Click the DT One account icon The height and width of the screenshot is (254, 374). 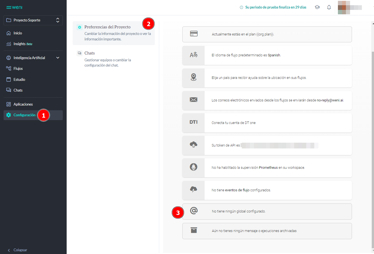coord(194,122)
